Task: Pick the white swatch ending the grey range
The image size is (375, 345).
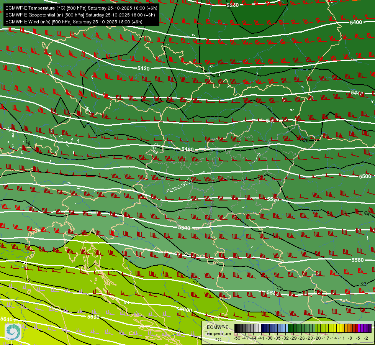Action: (260, 328)
